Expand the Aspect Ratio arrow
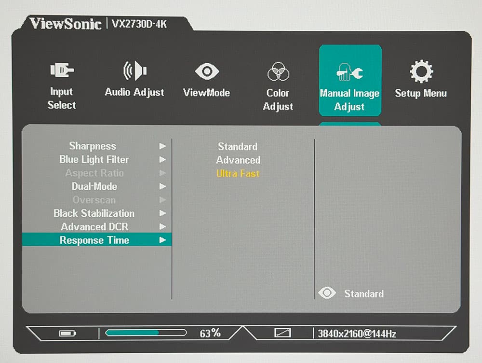The height and width of the screenshot is (363, 482). [162, 173]
